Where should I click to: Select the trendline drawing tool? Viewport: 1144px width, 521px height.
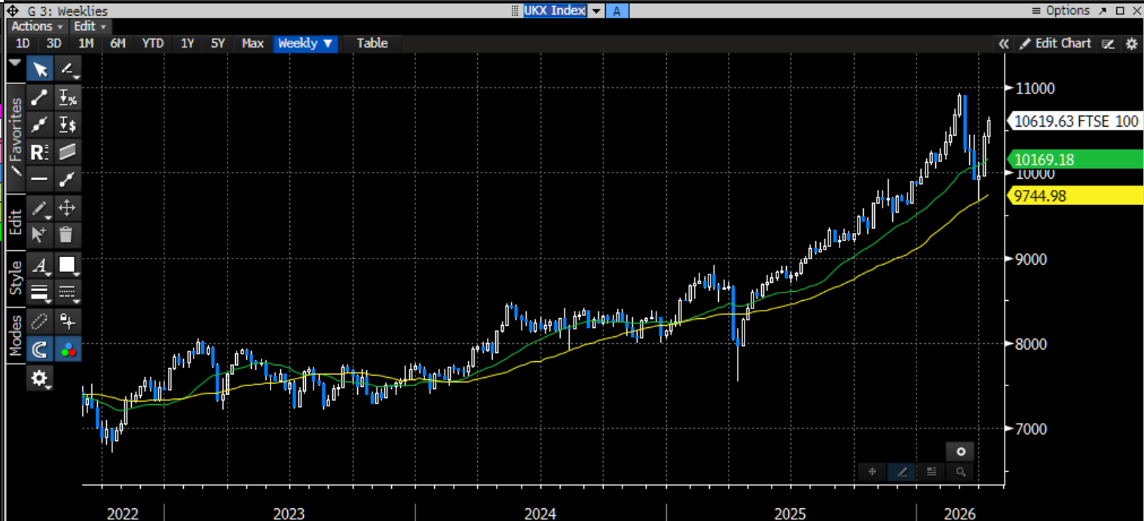point(39,97)
